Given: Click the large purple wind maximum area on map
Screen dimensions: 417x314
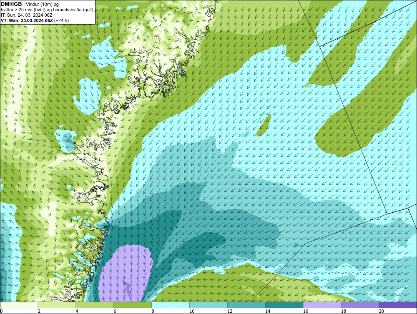Looking at the screenshot, I should (126, 273).
